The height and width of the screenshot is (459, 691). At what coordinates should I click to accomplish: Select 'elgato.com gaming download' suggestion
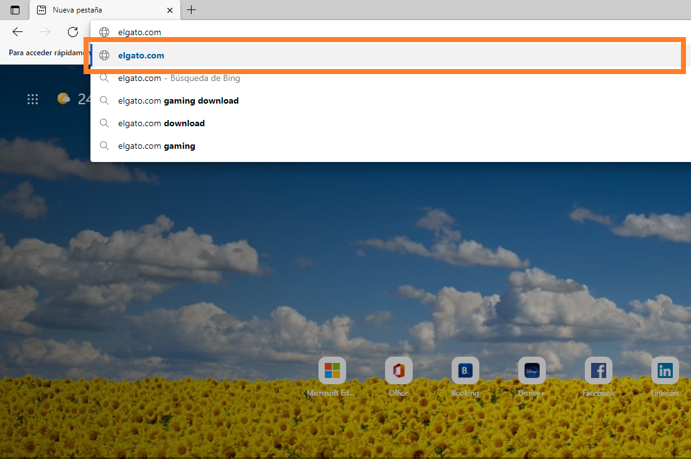[x=178, y=100]
